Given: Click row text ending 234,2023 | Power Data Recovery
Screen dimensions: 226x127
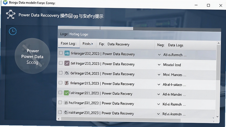Looking at the screenshot, I should 102,74.
